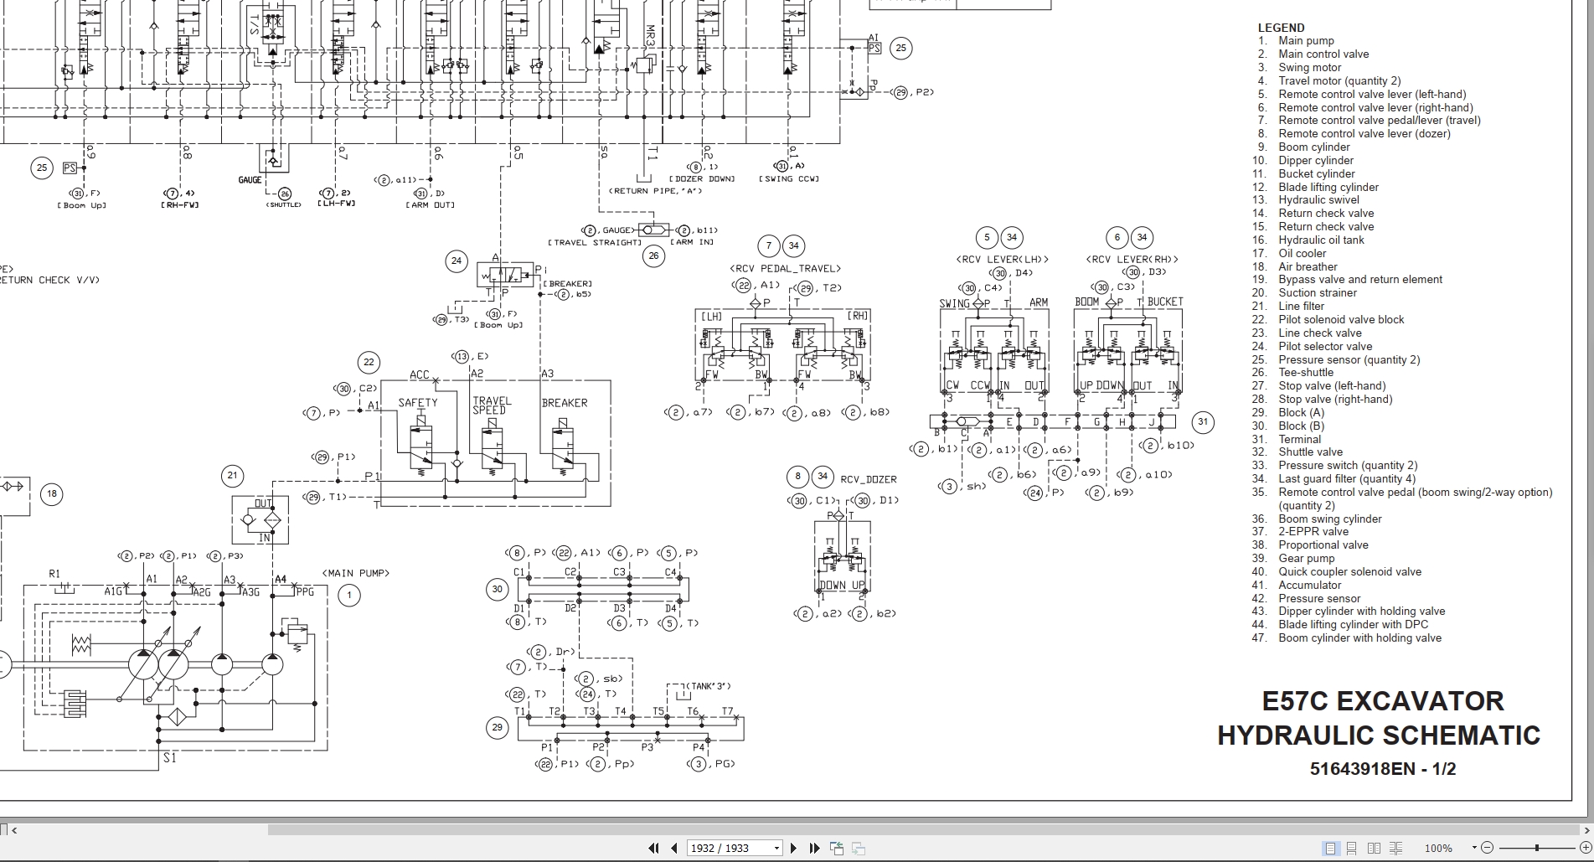Click the TRAVEL SPEED solenoid label
The width and height of the screenshot is (1594, 862).
pyautogui.click(x=491, y=405)
